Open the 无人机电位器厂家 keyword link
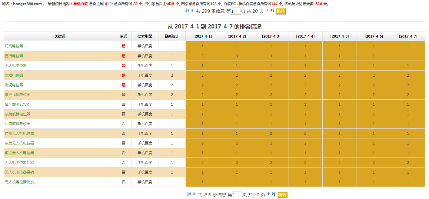The width and height of the screenshot is (429, 199). point(19,162)
